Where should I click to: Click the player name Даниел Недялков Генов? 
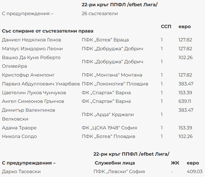(x=32, y=40)
